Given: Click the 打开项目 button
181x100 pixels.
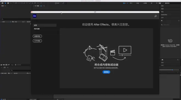Looking at the screenshot, I should coord(37,41).
